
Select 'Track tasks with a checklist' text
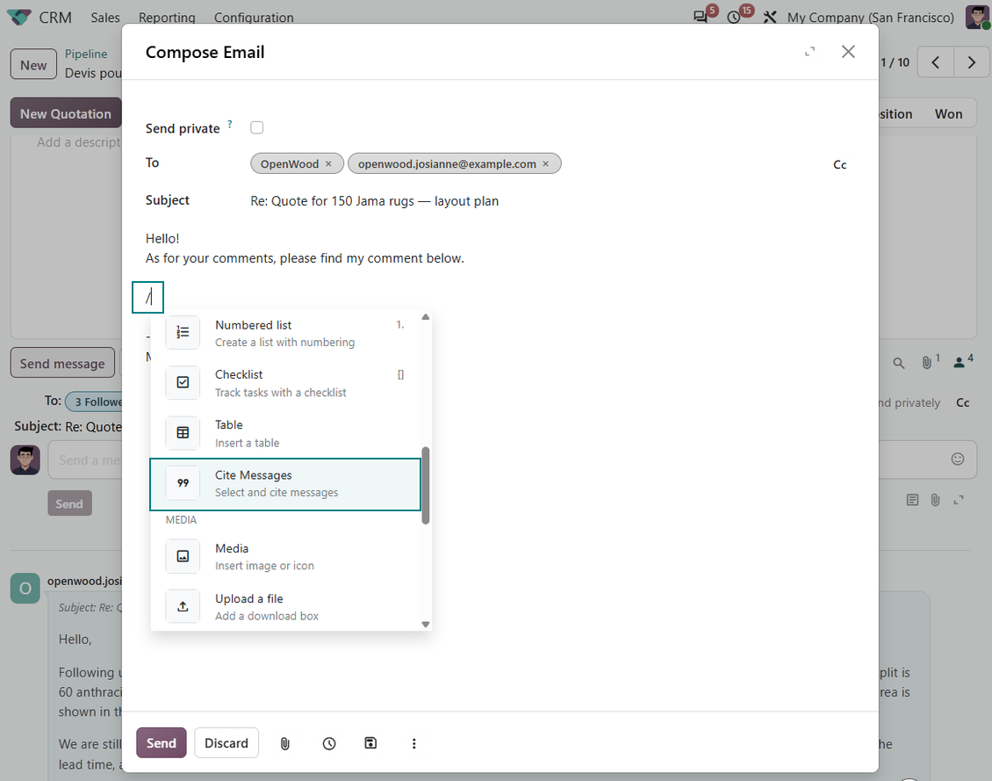tap(280, 393)
